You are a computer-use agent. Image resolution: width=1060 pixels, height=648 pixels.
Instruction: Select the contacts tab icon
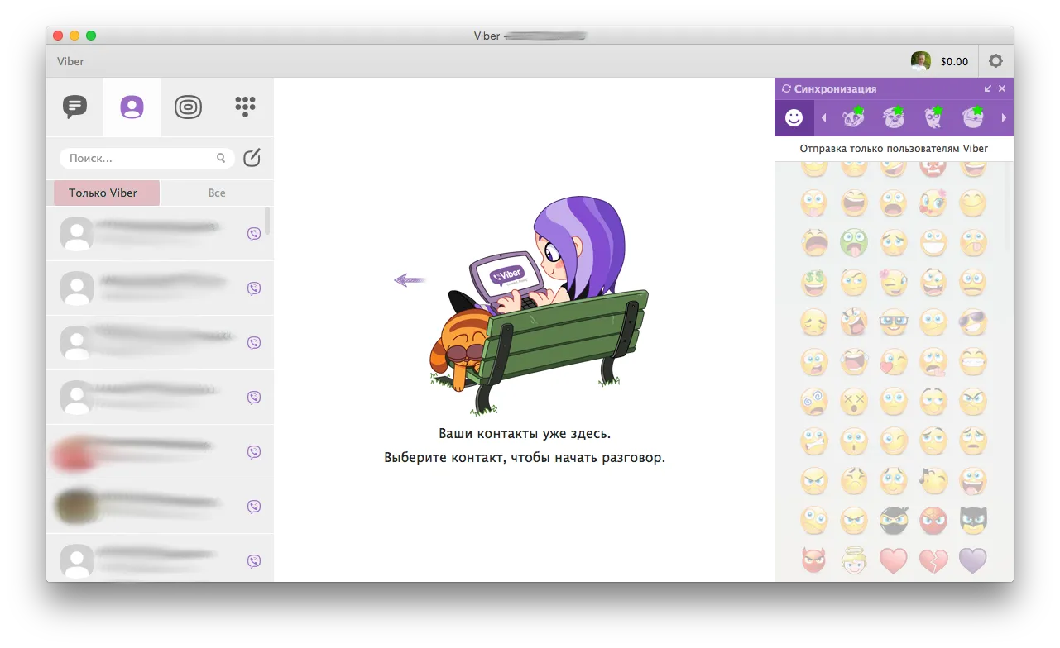(132, 107)
